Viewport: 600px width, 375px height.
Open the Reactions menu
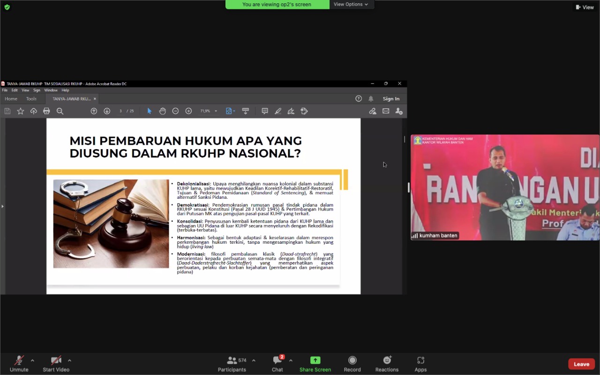pos(387,363)
